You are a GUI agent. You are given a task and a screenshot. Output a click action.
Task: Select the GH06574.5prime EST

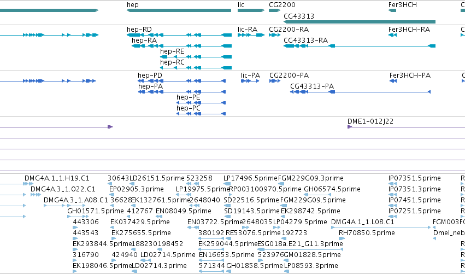pyautogui.click(x=317, y=195)
